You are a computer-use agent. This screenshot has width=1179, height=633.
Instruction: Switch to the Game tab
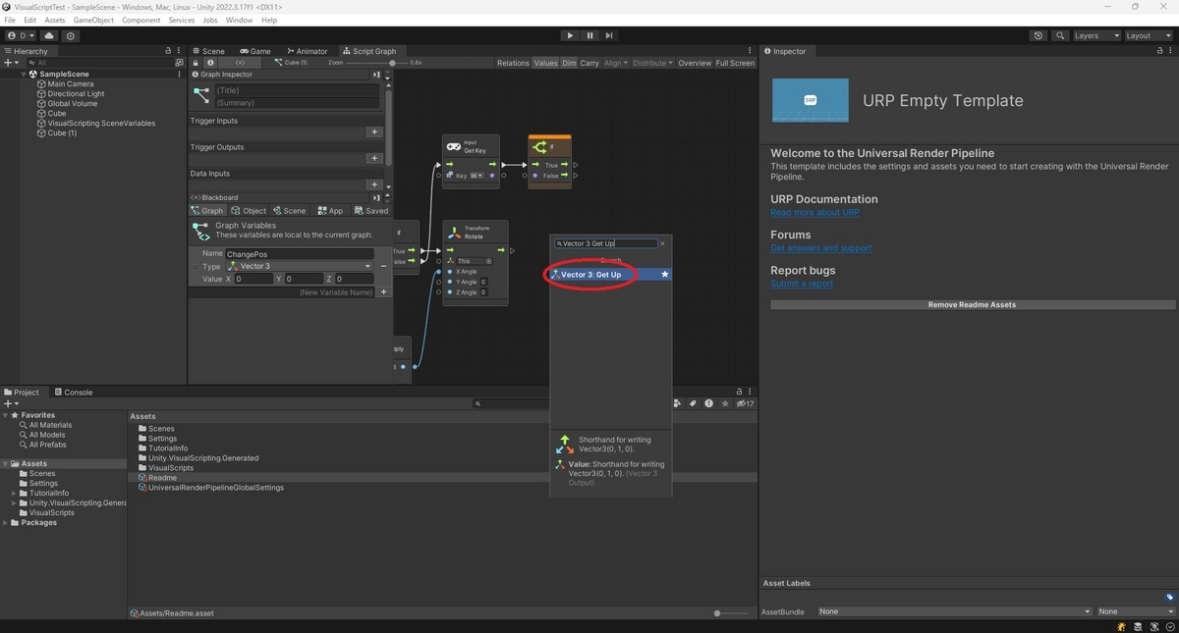coord(255,51)
